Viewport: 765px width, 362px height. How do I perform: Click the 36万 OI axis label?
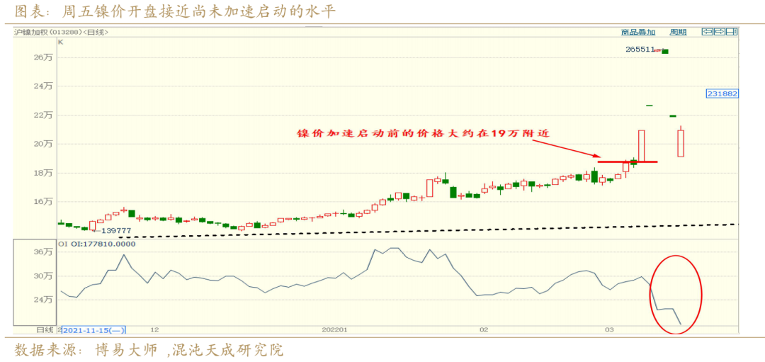tap(45, 251)
